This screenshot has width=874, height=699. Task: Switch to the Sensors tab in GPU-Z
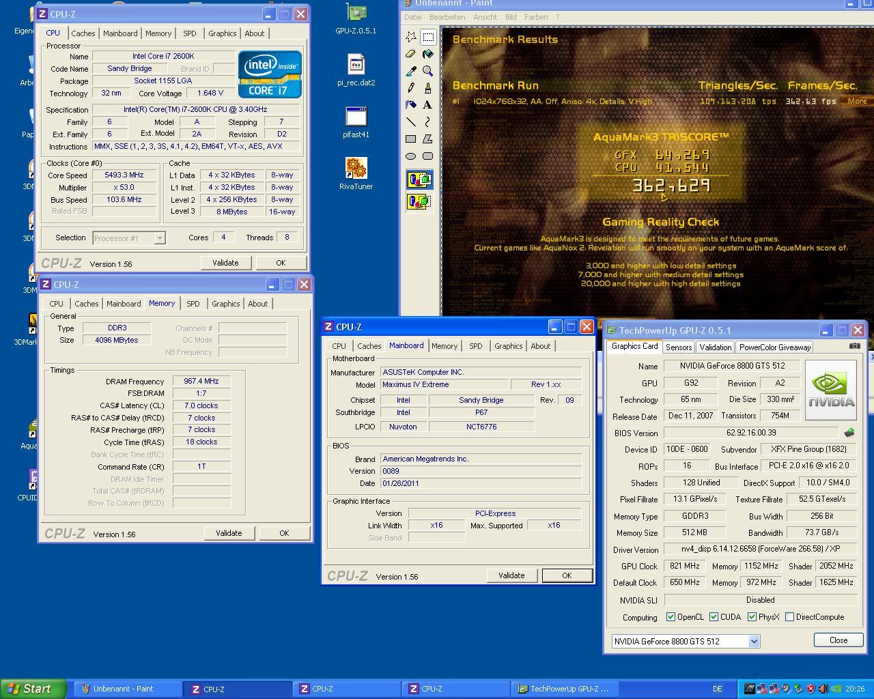click(679, 347)
